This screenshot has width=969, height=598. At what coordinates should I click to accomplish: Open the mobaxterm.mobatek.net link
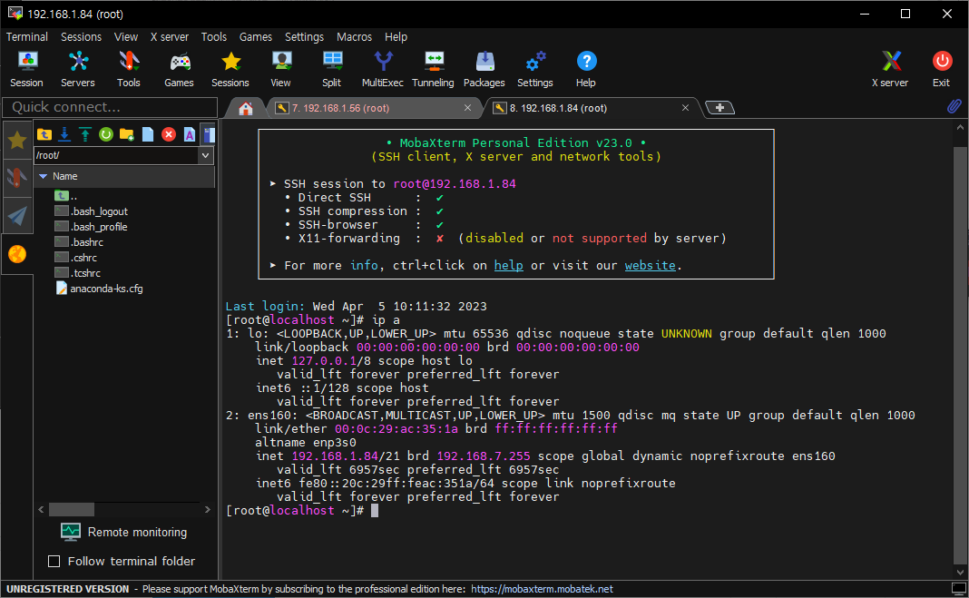point(542,589)
